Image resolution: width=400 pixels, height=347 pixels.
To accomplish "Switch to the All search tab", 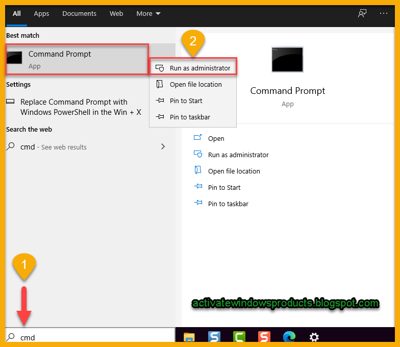I will coord(16,13).
